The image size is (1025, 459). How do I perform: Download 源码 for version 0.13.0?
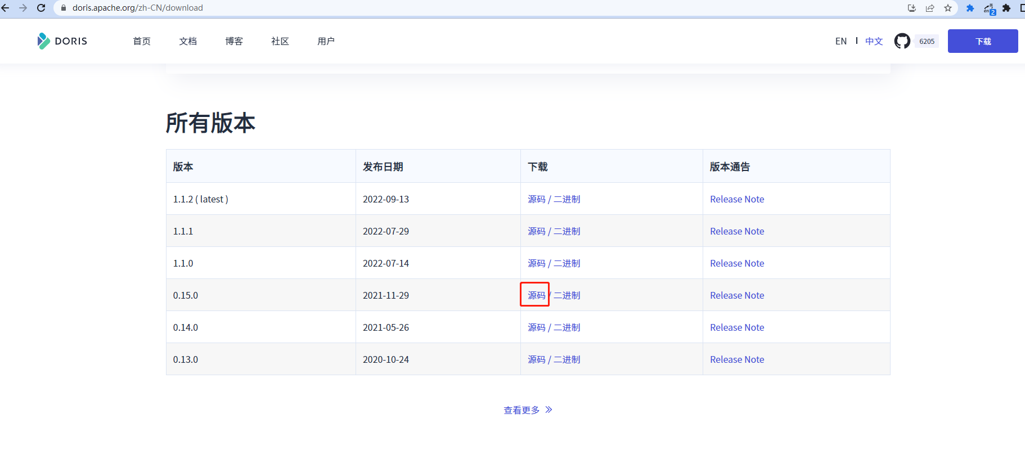[x=537, y=359]
